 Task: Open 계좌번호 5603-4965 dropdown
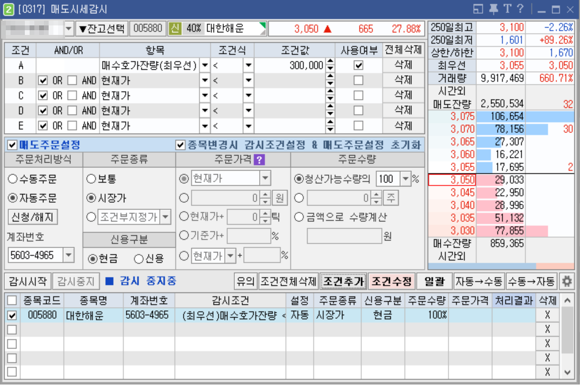click(69, 255)
